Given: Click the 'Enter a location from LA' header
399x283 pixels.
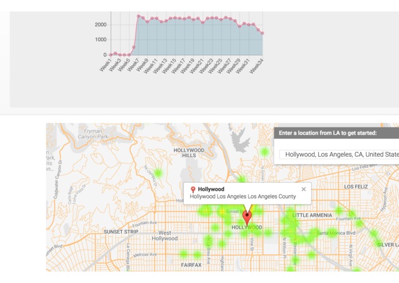Looking at the screenshot, I should [327, 133].
